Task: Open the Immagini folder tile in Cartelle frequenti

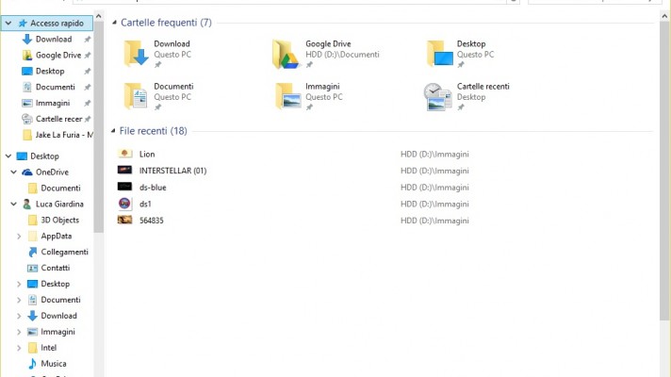Action: (309, 96)
